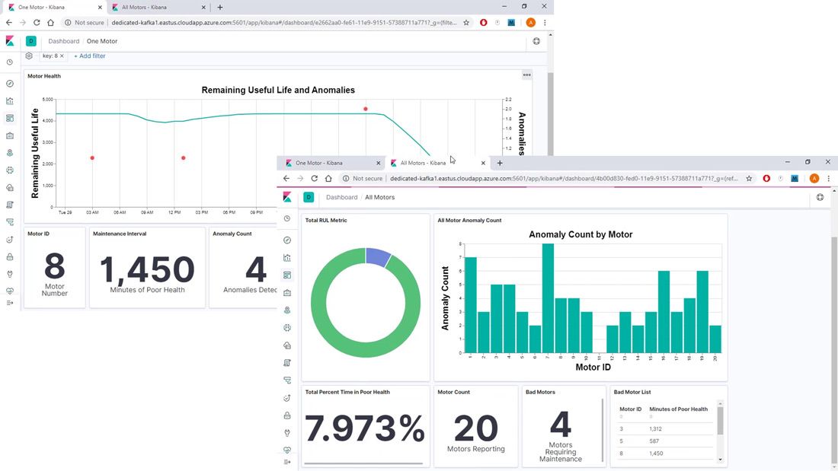Collapse the Kibana navigation sidebar
The height and width of the screenshot is (471, 838).
9,303
